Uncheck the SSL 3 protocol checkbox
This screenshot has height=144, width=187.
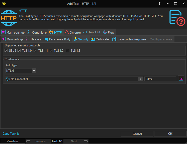coord(6,51)
